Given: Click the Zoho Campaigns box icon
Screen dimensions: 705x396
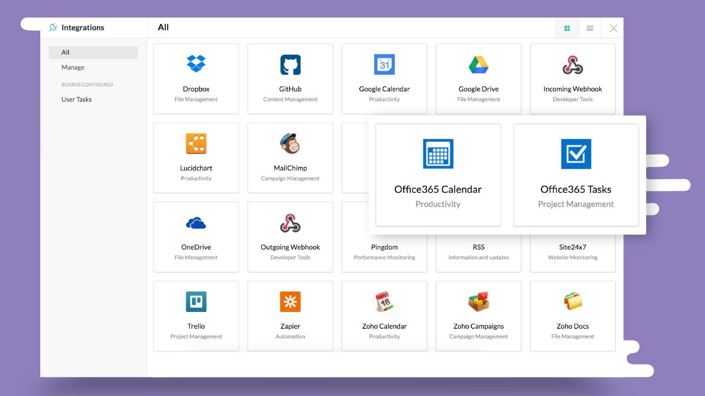Looking at the screenshot, I should (x=478, y=302).
